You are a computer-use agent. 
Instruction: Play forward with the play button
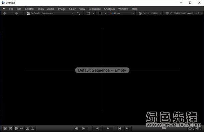[x=108, y=128]
